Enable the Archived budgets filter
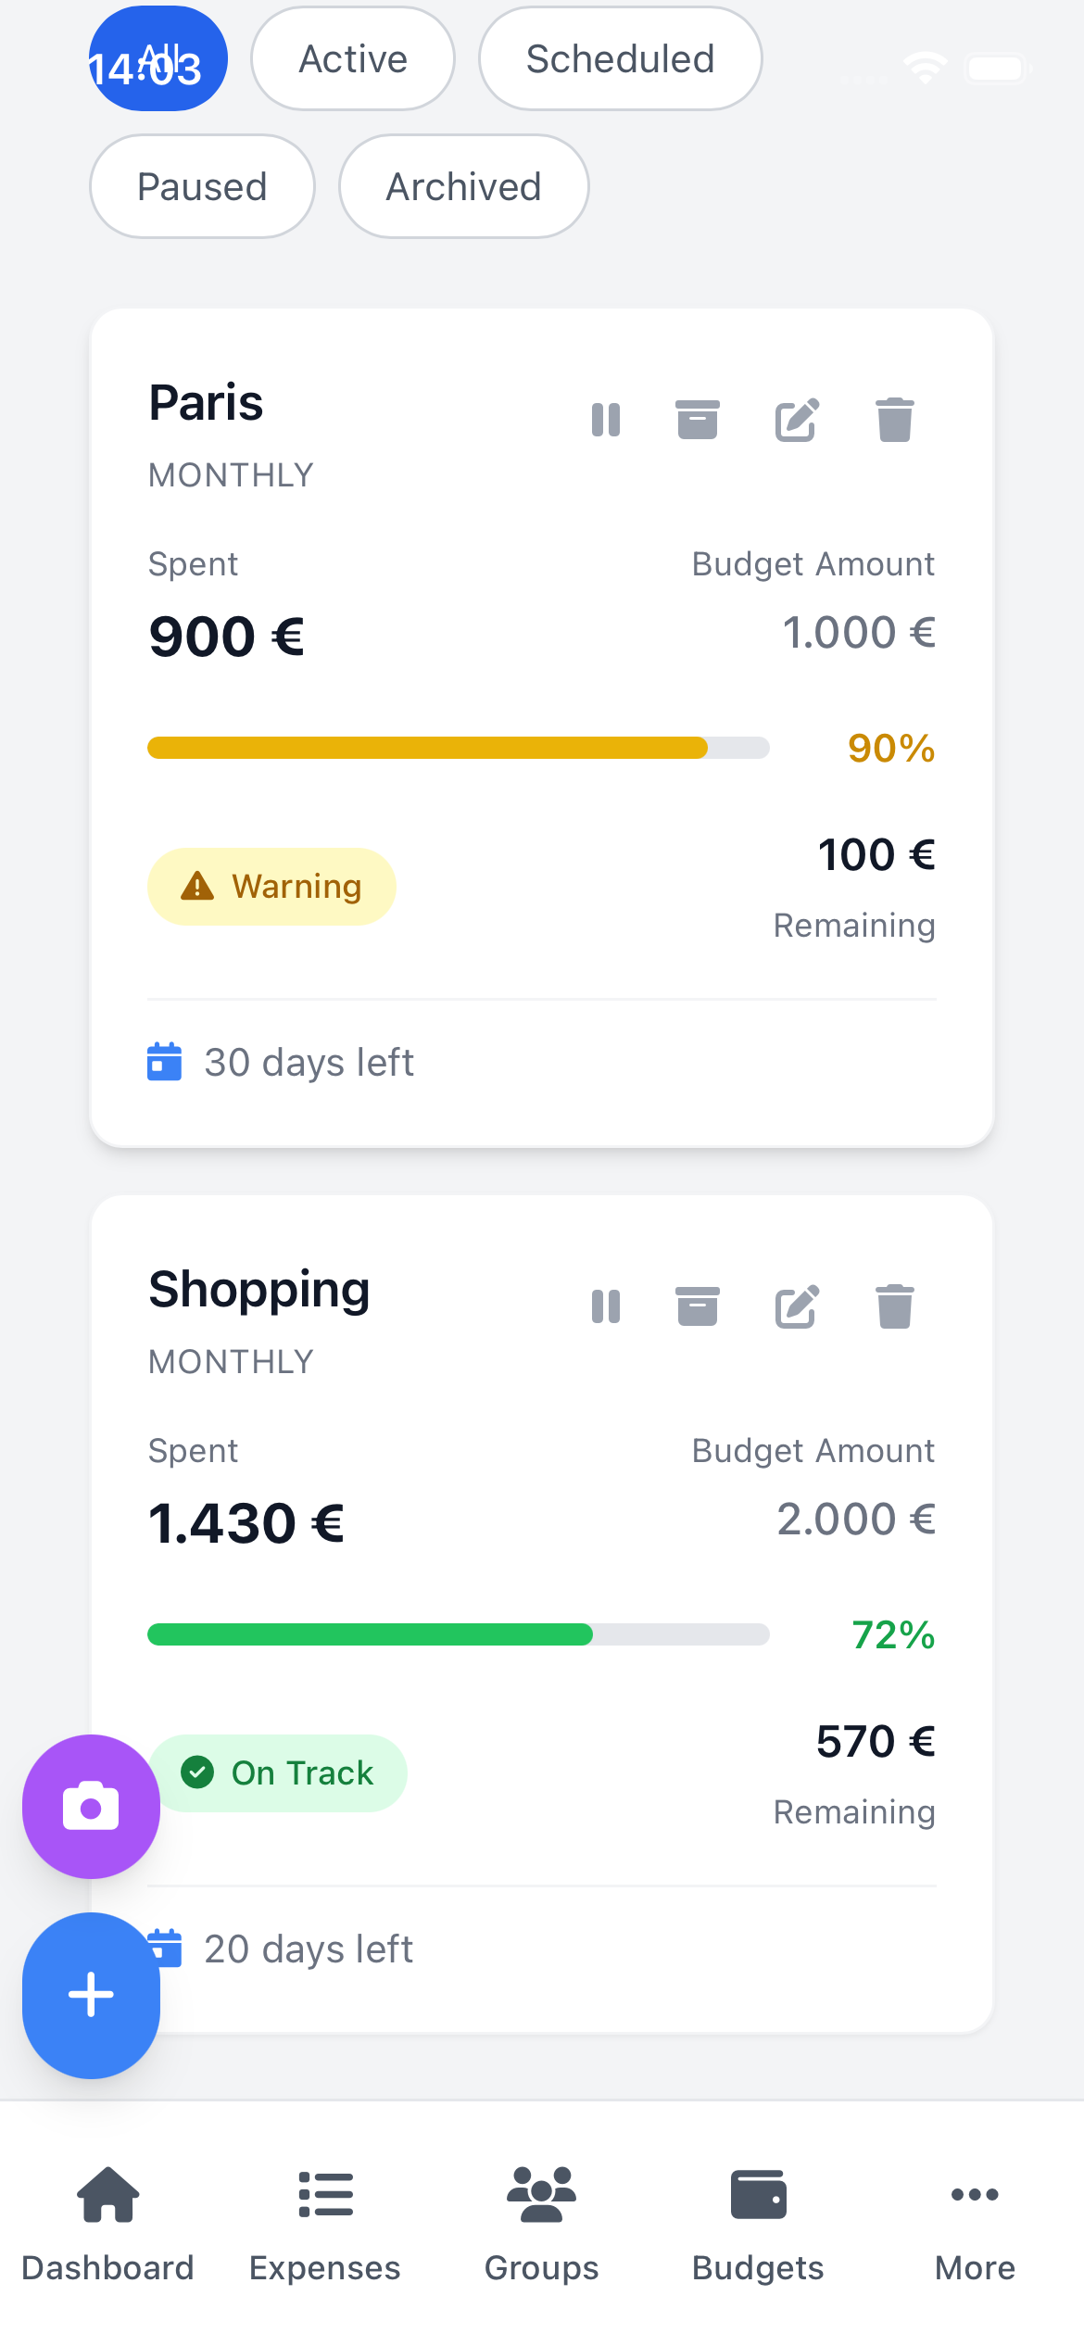This screenshot has width=1084, height=2346. tap(463, 186)
